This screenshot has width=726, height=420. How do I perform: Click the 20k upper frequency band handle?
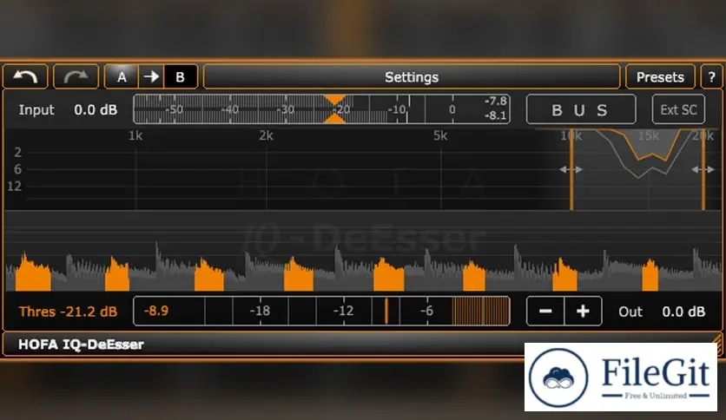coord(703,170)
